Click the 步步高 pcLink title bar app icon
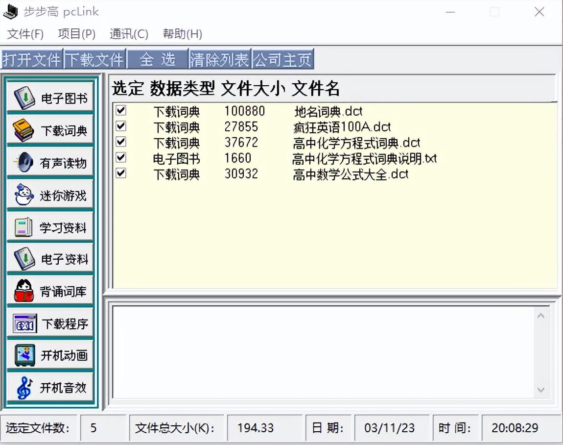This screenshot has height=445, width=563. (x=10, y=11)
